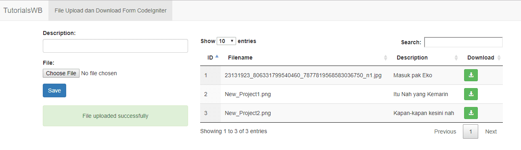
Task: Open File Upload dan Download Form CodeIgniter tab
Action: [x=111, y=10]
